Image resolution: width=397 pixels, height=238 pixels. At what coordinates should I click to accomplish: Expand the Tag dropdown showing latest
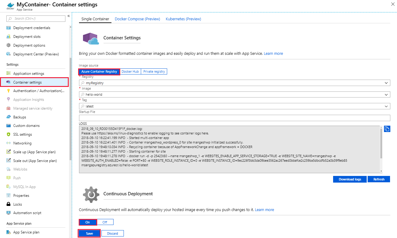(x=386, y=106)
